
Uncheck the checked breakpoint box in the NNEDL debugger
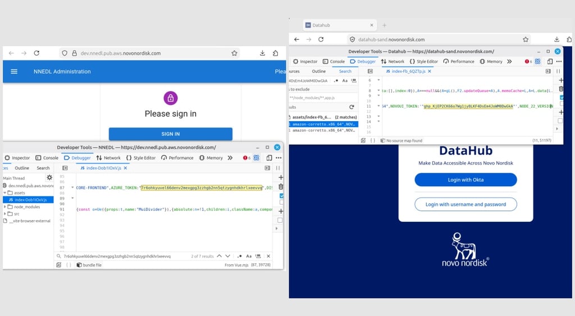(281, 196)
